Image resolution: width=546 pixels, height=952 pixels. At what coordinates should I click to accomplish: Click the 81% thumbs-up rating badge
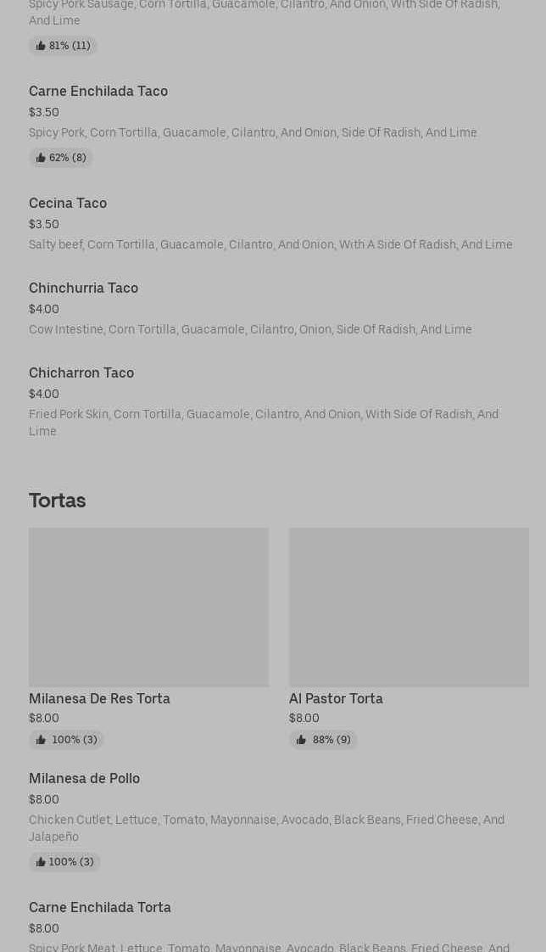click(x=63, y=46)
